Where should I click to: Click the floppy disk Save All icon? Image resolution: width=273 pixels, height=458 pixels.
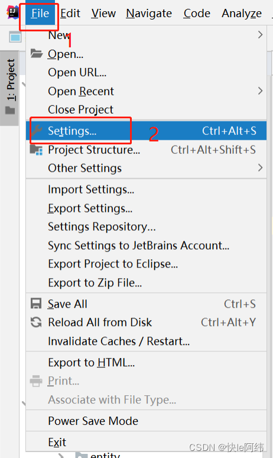click(36, 304)
